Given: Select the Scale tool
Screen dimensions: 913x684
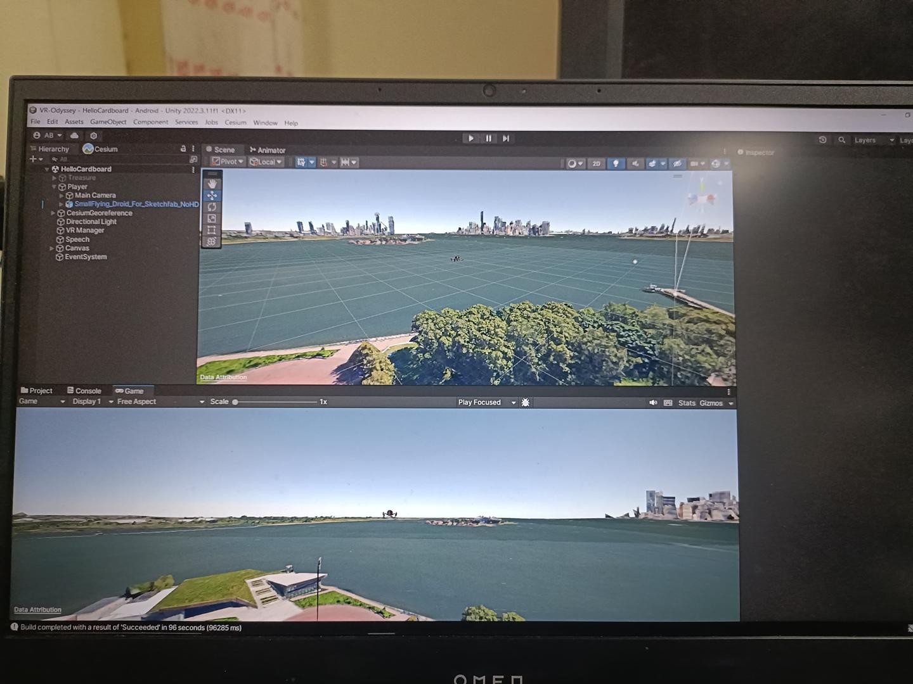Looking at the screenshot, I should (212, 218).
